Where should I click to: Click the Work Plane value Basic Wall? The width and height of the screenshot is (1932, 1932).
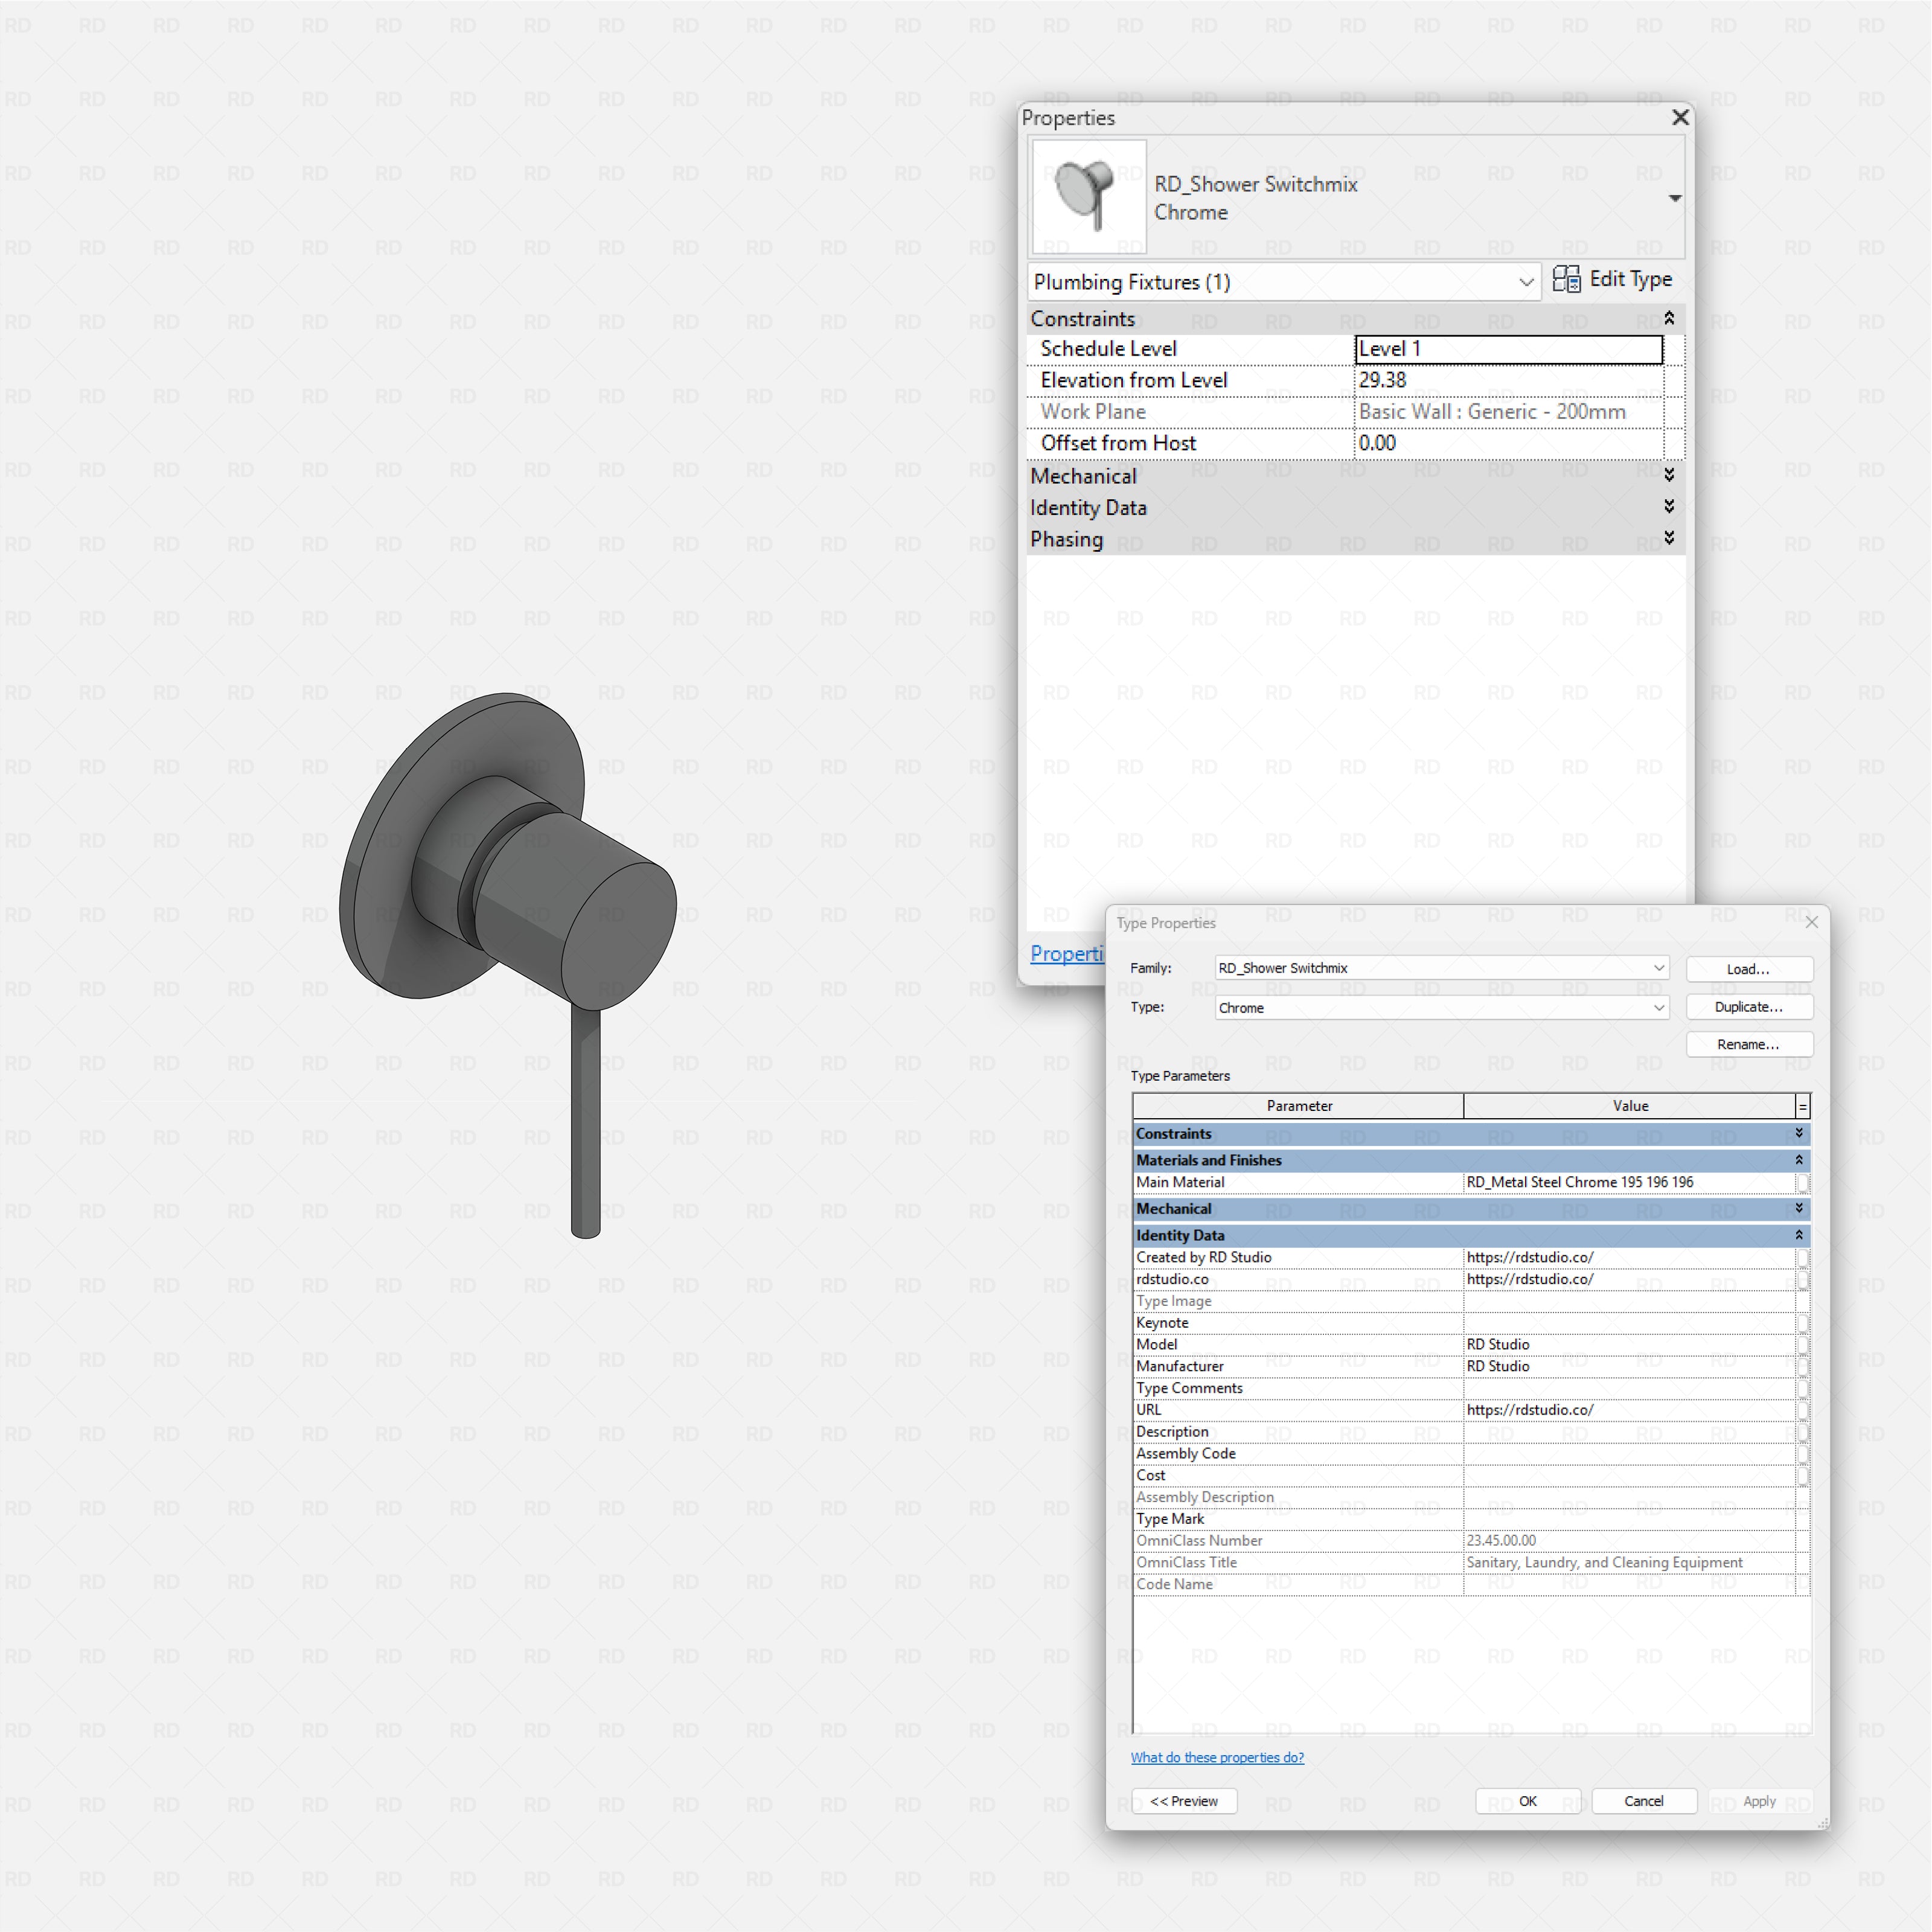[x=1508, y=412]
